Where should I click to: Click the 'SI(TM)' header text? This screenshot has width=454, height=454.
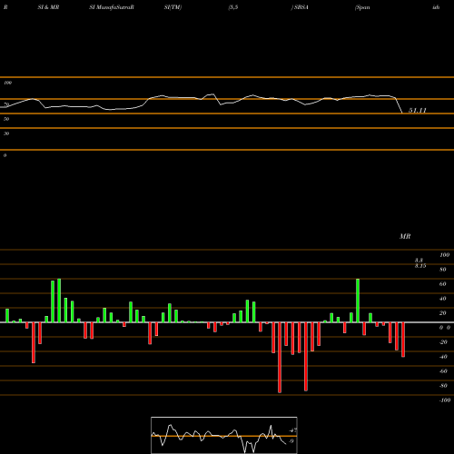173,7
